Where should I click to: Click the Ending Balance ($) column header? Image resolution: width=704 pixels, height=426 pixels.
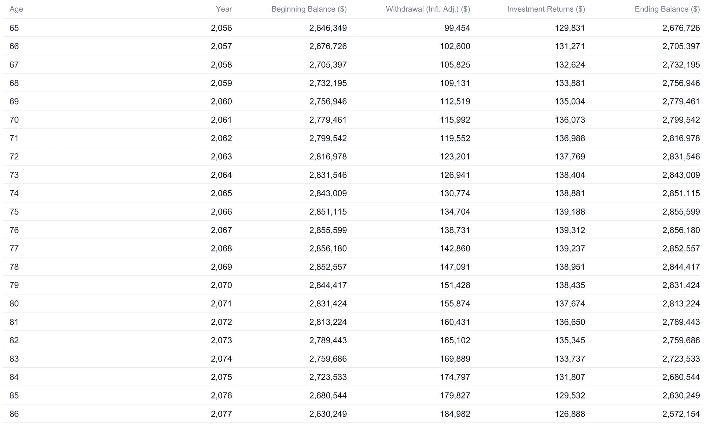tap(667, 9)
